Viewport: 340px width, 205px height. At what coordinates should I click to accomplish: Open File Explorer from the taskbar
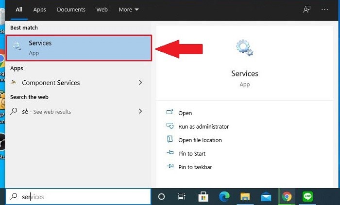[245, 197]
